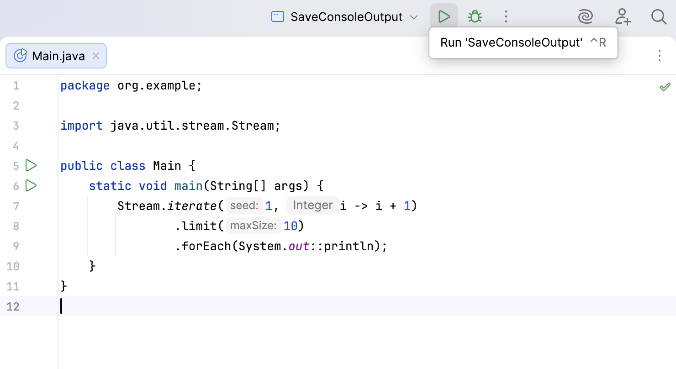Expand the SaveConsoleOutput configuration chevron
This screenshot has width=676, height=369.
(414, 17)
